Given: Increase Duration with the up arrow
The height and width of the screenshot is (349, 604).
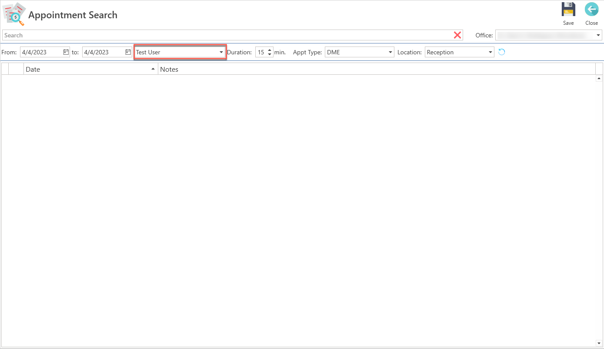Looking at the screenshot, I should point(270,50).
